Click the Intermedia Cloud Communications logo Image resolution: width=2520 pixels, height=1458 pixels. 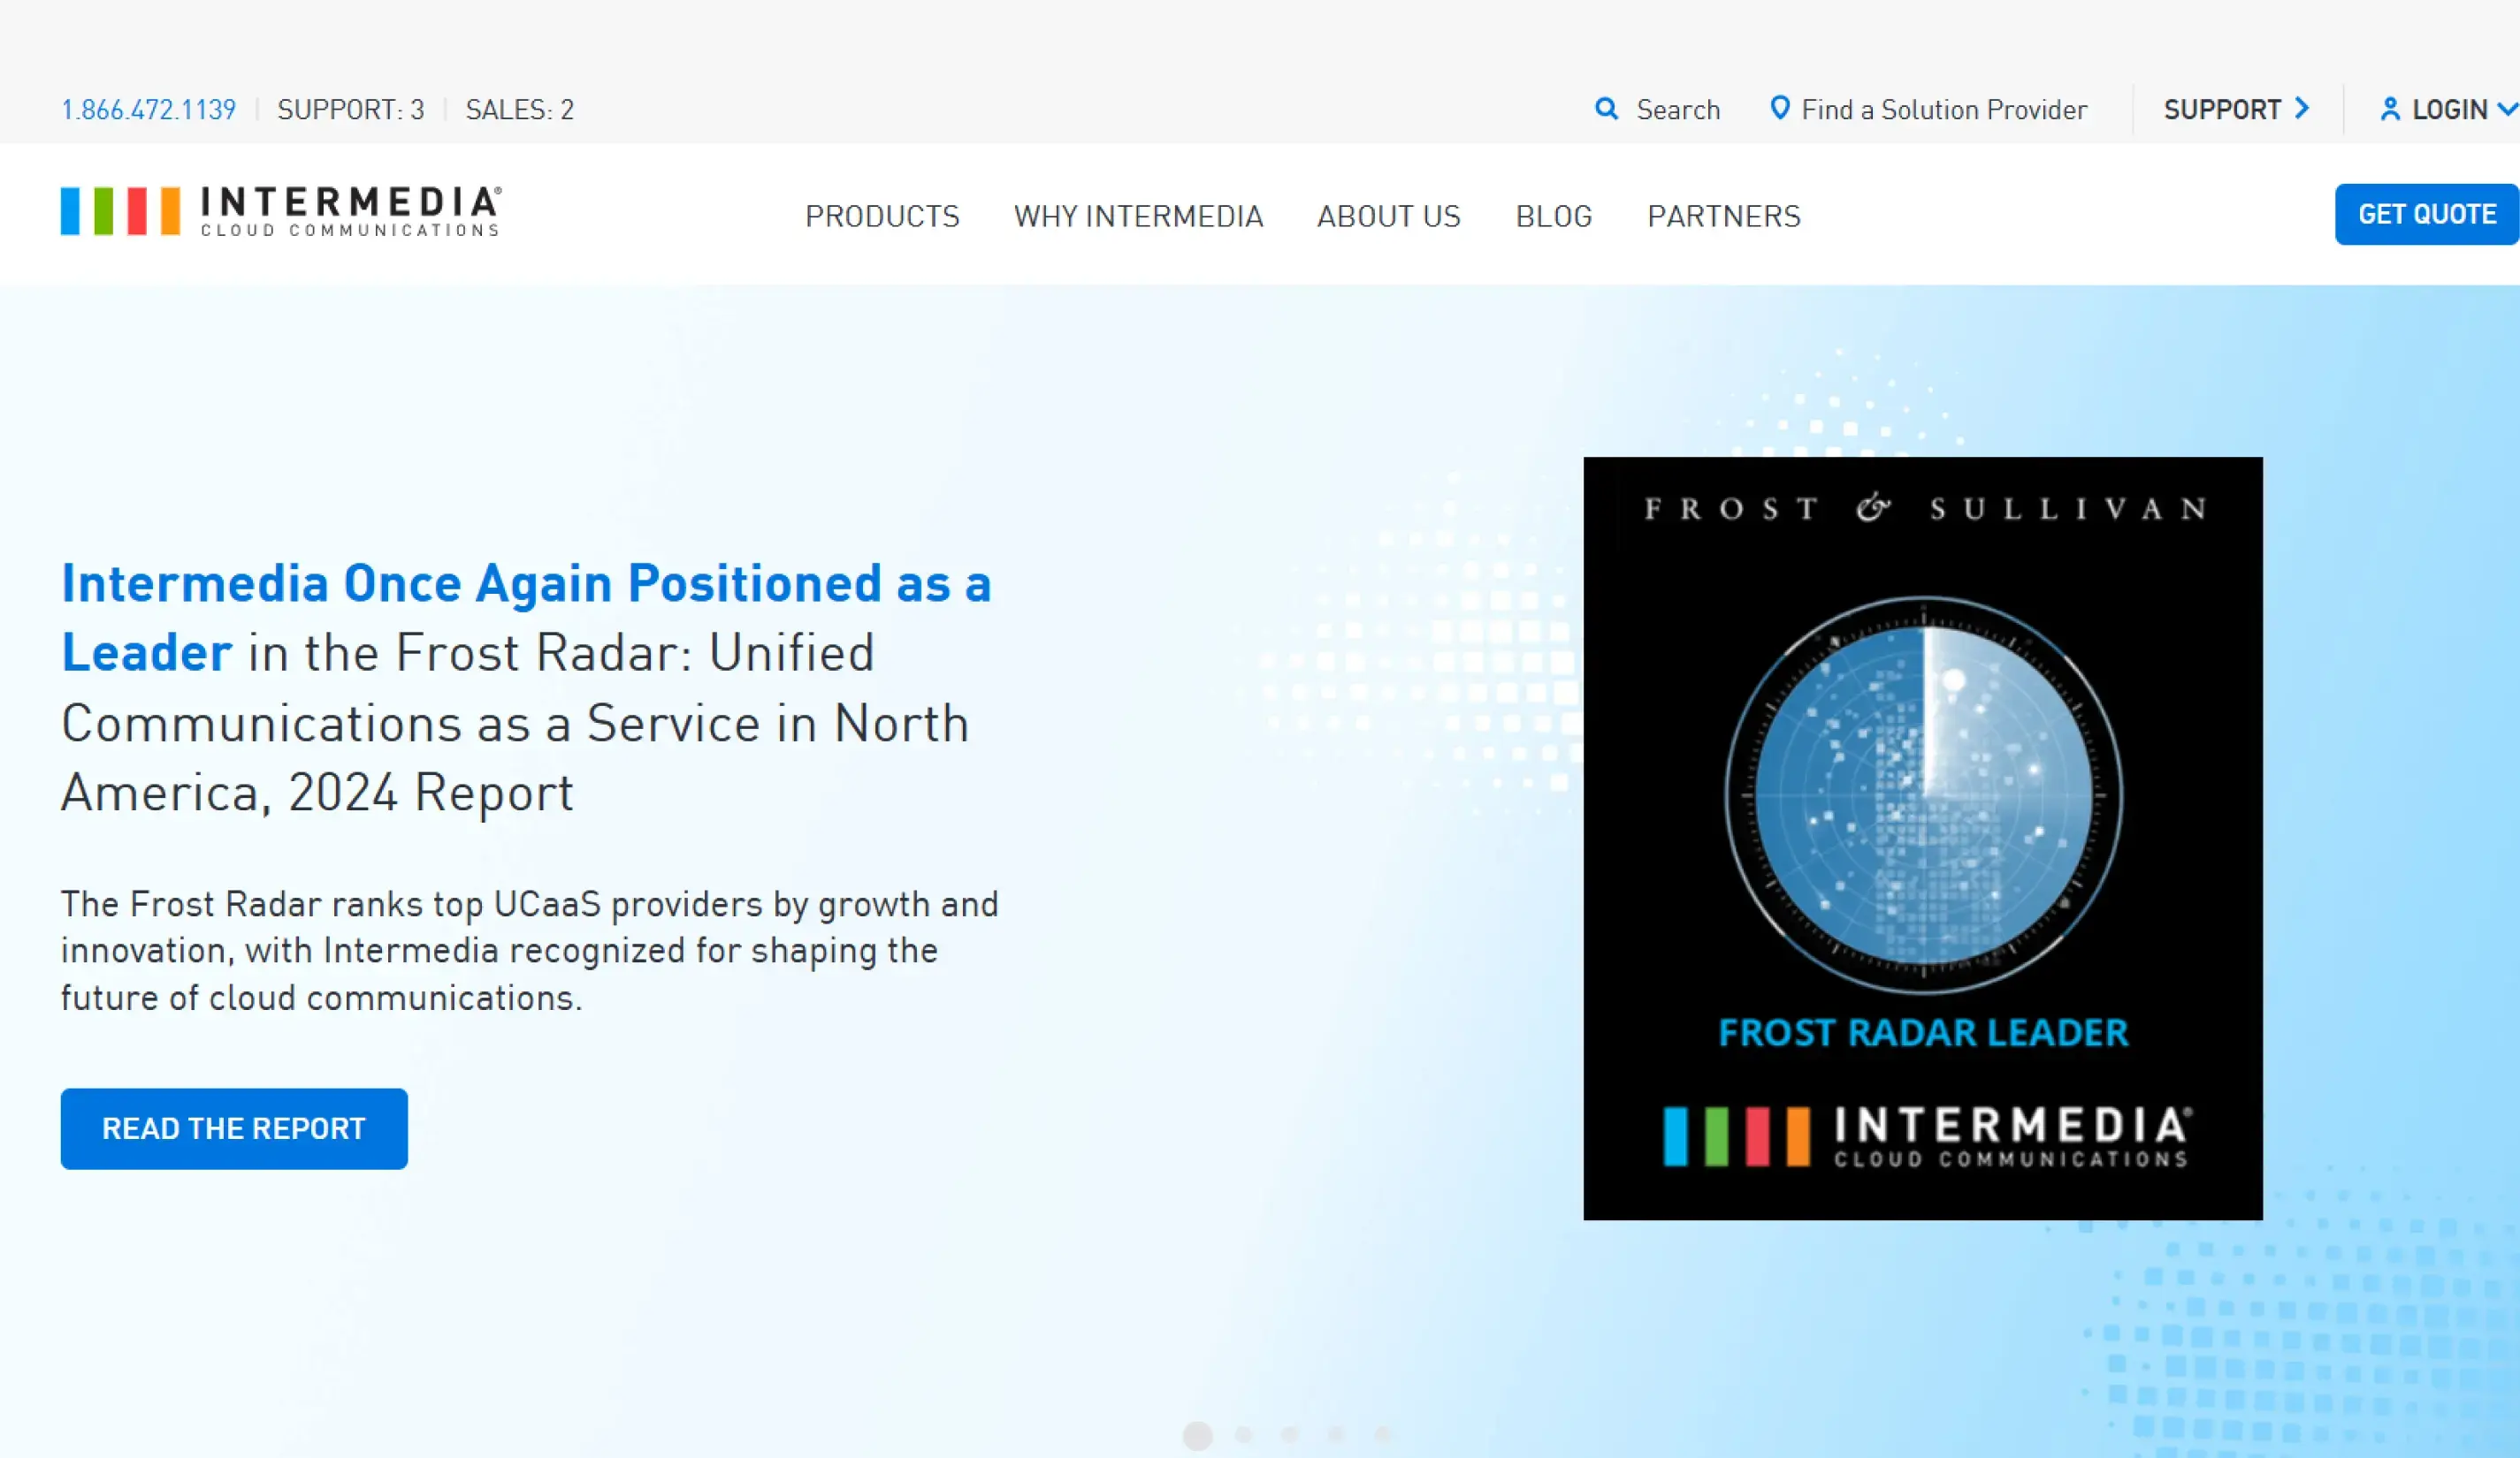tap(281, 211)
